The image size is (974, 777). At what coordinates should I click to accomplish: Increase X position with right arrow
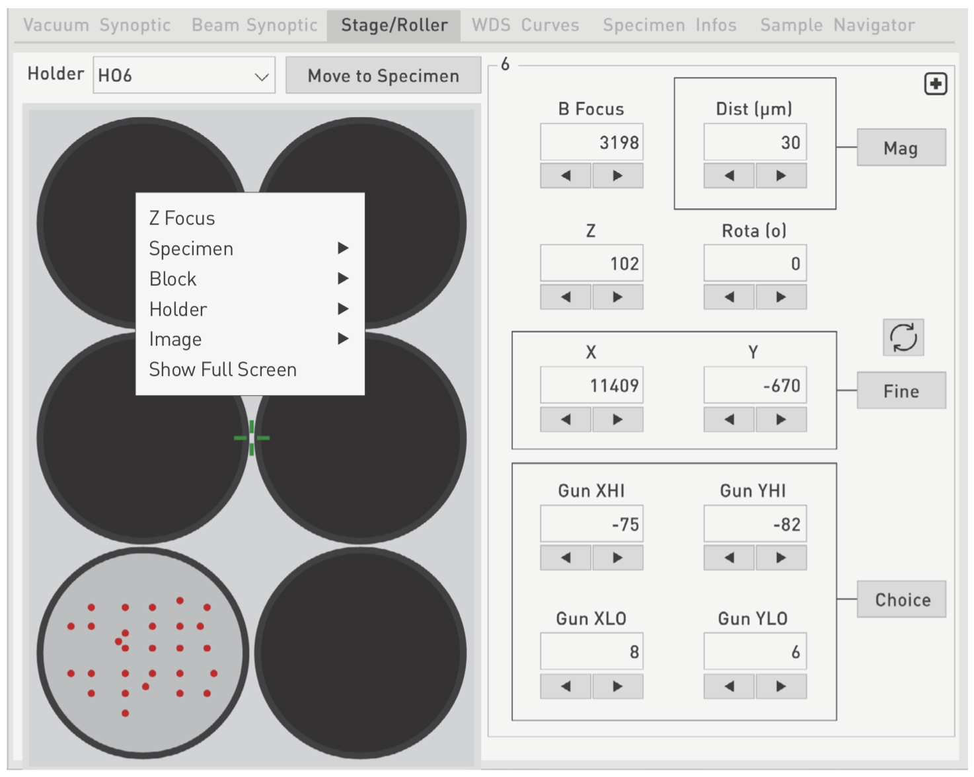617,420
